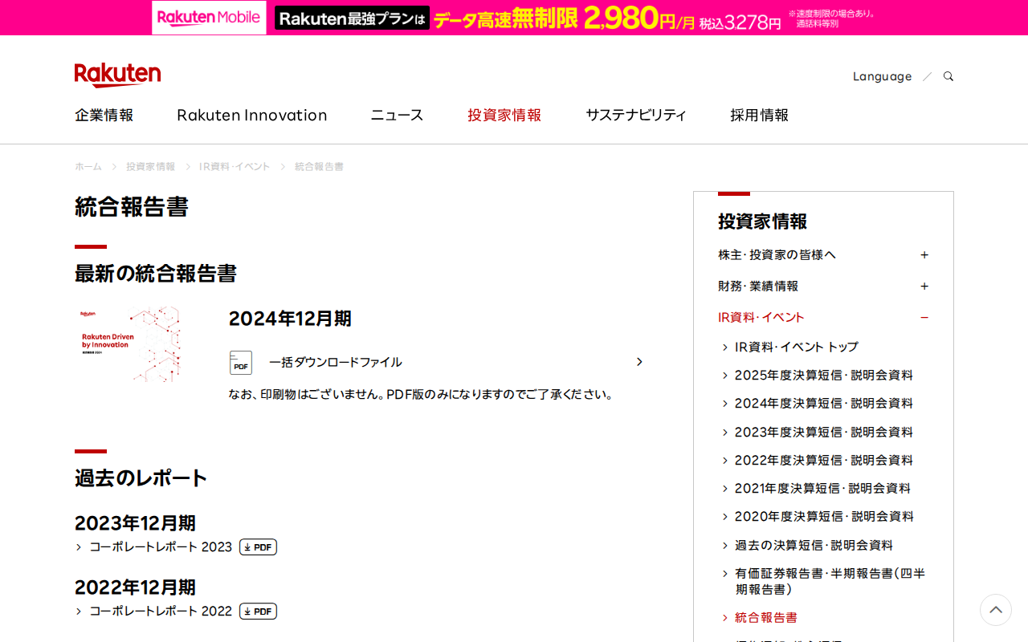Open 採用情報 menu
Viewport: 1028px width, 642px height.
[760, 115]
